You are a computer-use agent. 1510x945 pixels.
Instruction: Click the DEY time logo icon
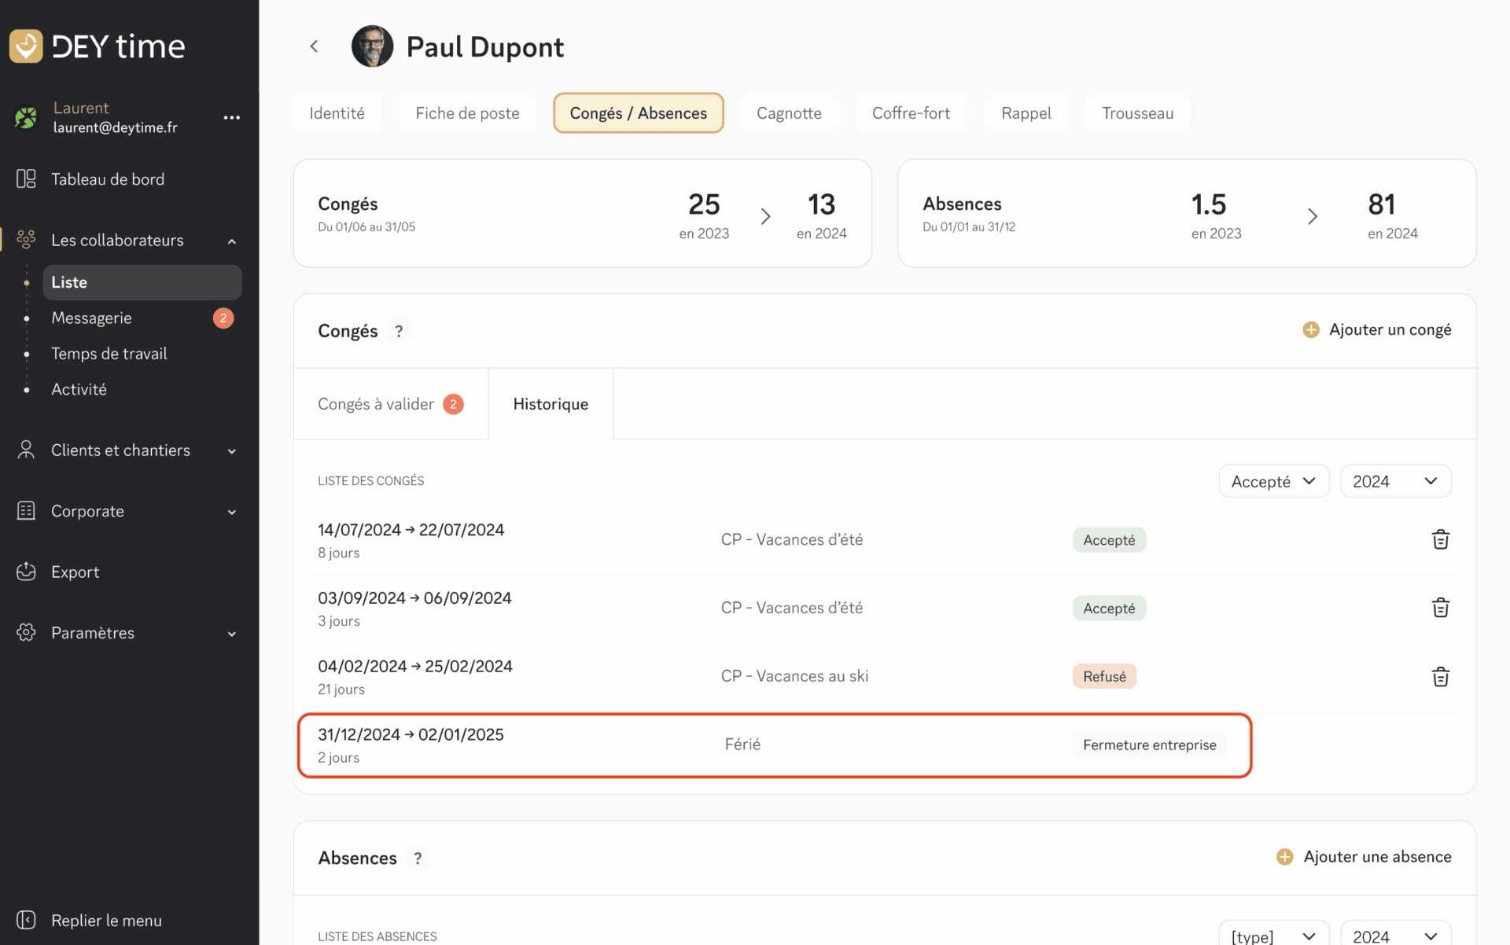(x=26, y=46)
